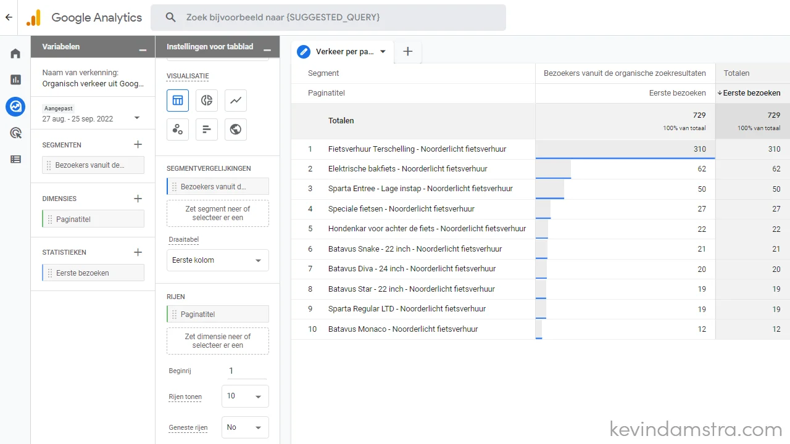Click row Batavus Snake - 22 inch
The width and height of the screenshot is (790, 444).
415,249
